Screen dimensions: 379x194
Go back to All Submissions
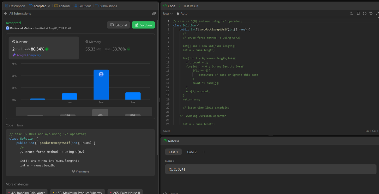tap(18, 14)
